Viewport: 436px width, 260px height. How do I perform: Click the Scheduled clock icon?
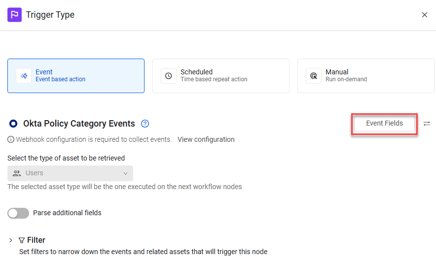[169, 76]
